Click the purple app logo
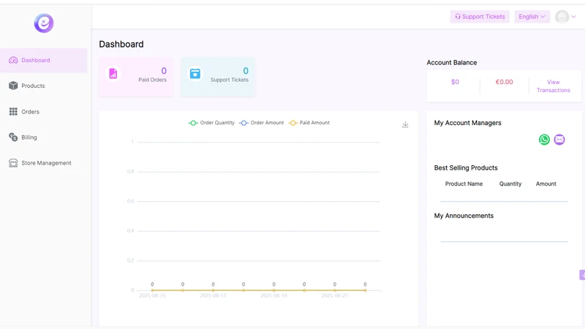The height and width of the screenshot is (329, 585). pyautogui.click(x=44, y=23)
